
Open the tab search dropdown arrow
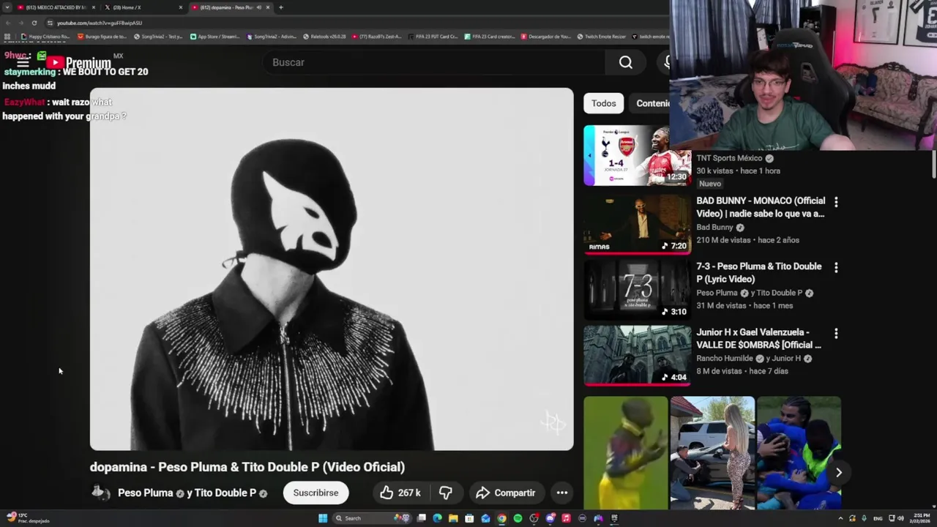coord(7,7)
